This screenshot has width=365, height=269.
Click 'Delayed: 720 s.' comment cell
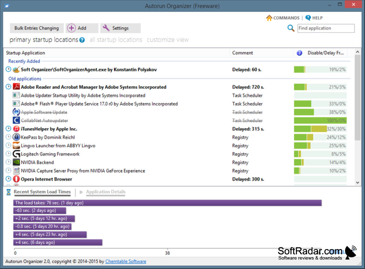(248, 87)
